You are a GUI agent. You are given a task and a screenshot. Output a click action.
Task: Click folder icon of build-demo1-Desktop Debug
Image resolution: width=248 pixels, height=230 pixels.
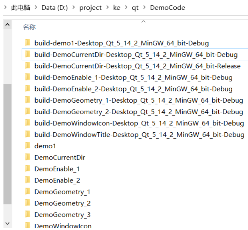(28, 43)
